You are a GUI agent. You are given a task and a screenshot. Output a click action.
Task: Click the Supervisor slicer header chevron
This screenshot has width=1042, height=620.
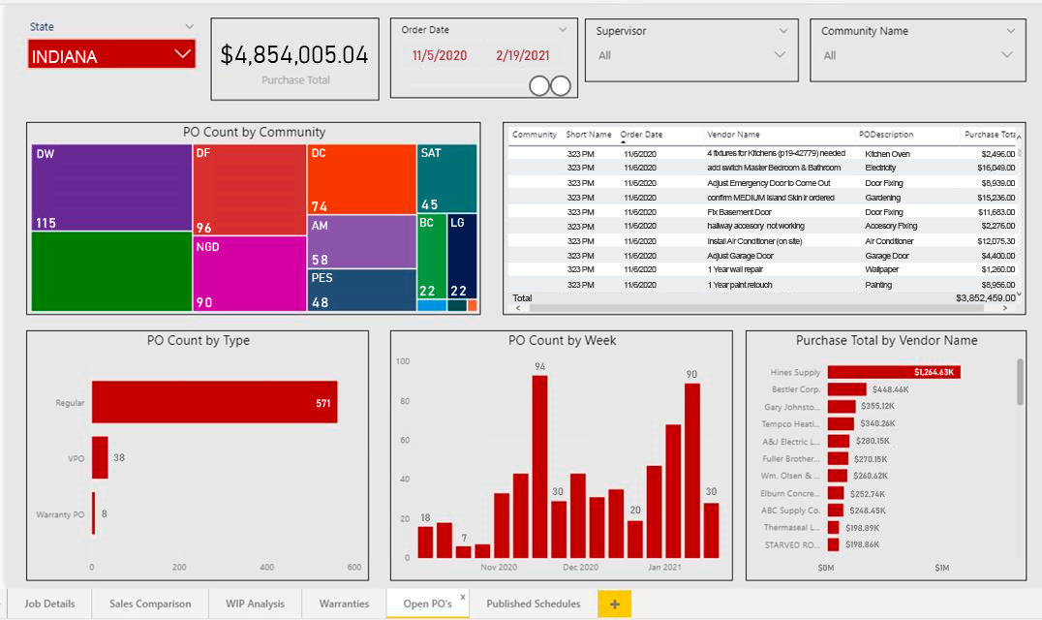pyautogui.click(x=783, y=31)
